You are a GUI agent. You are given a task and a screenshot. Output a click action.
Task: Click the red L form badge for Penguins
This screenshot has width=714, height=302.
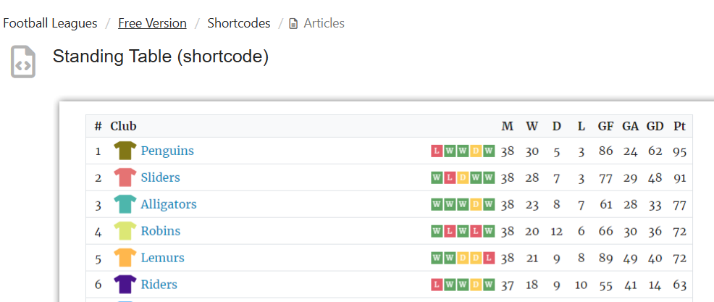point(437,151)
